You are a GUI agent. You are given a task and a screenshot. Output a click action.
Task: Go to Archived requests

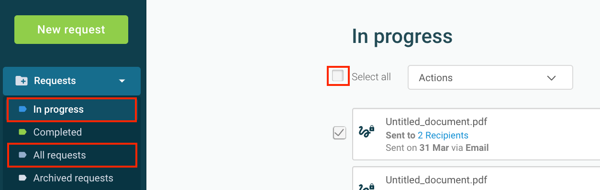73,178
